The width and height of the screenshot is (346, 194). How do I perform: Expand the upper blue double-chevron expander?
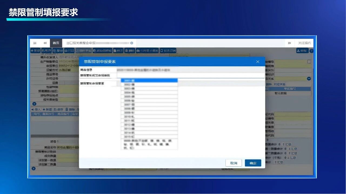tap(34, 104)
